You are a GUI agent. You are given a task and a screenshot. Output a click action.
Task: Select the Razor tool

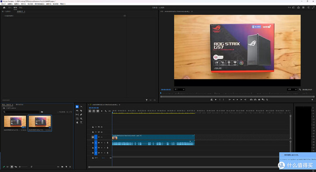click(x=81, y=111)
